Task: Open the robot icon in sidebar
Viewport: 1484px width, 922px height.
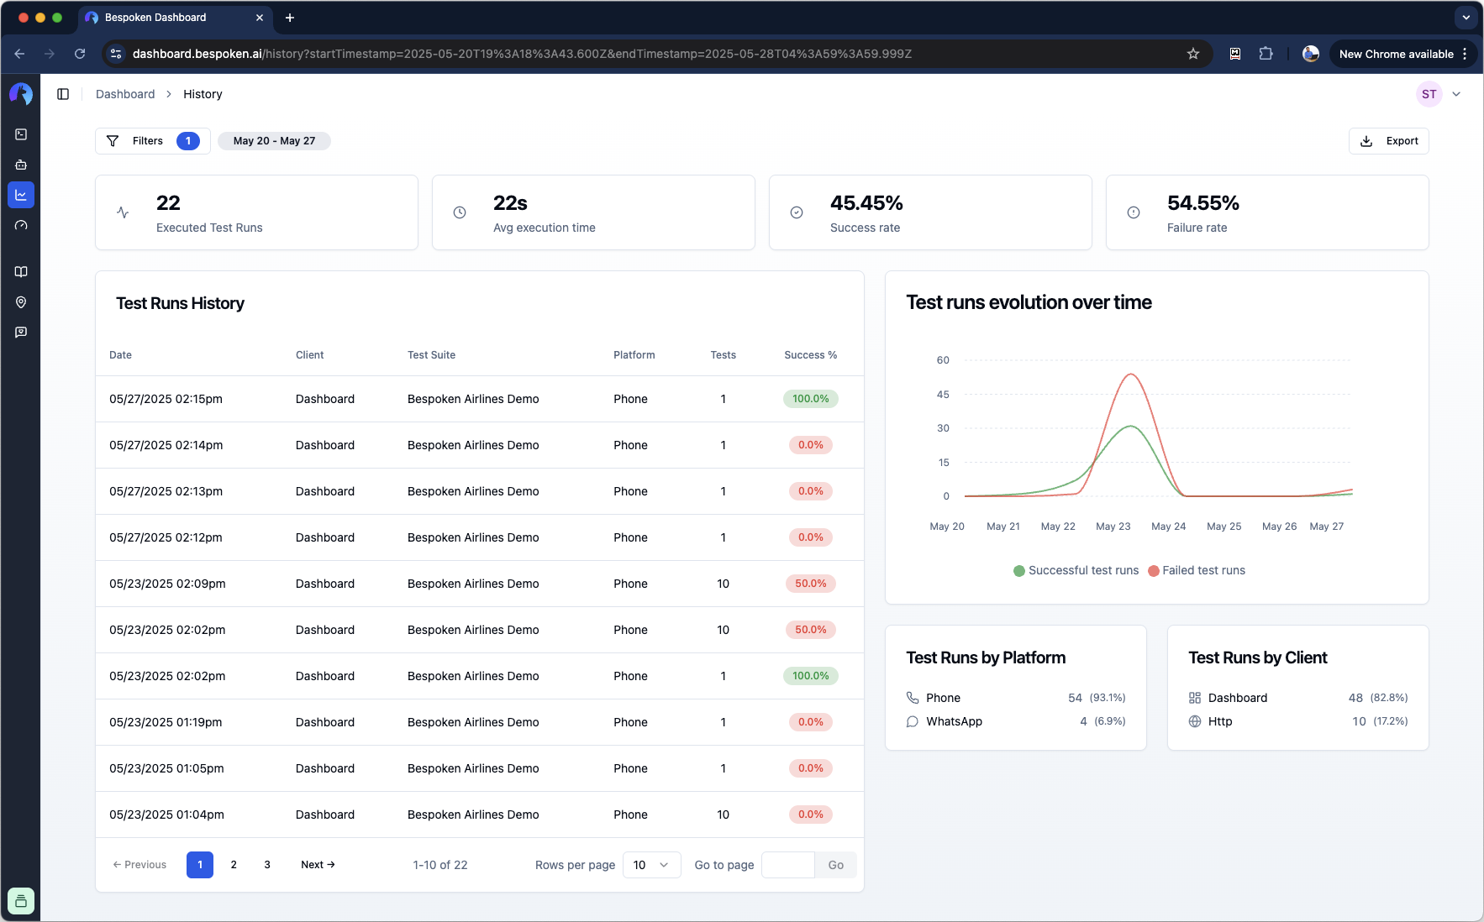Action: click(21, 165)
